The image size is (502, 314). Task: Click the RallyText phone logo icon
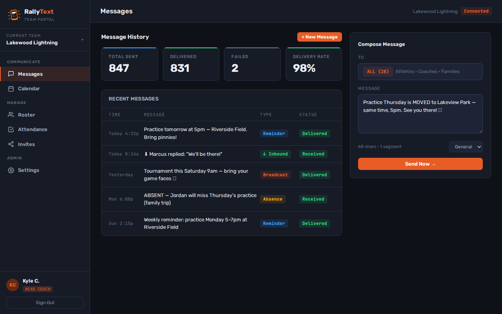coord(14,15)
